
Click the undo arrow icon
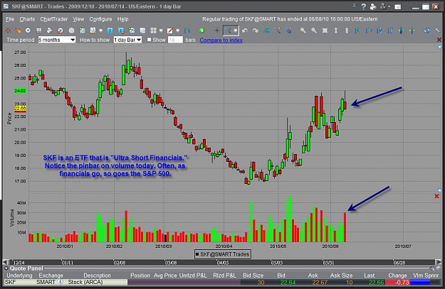pos(245,31)
